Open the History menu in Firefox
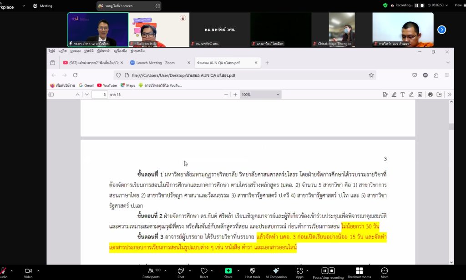Screen dimensions: 466x280 pyautogui.click(x=89, y=51)
